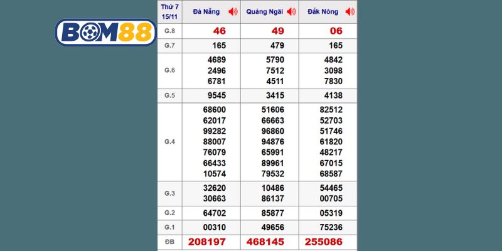Click G.4 number 99282
This screenshot has width=502, height=251.
pyautogui.click(x=215, y=131)
